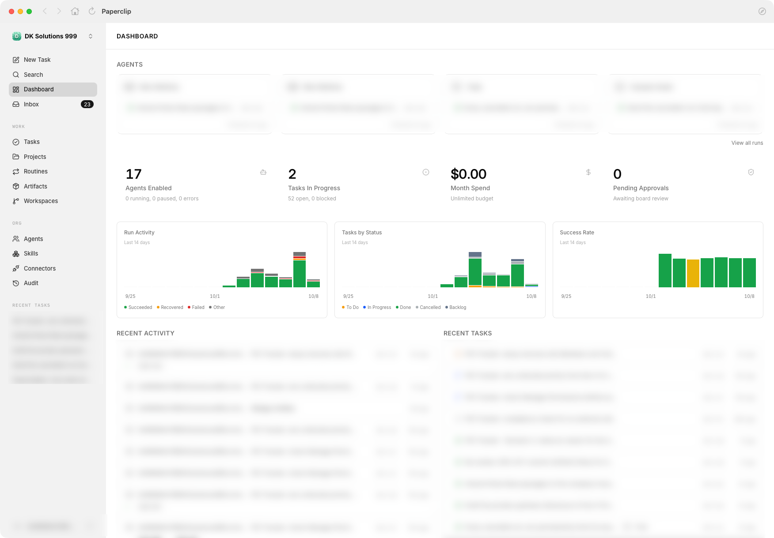Select the Inbox sidebar item
The image size is (774, 538).
click(53, 104)
